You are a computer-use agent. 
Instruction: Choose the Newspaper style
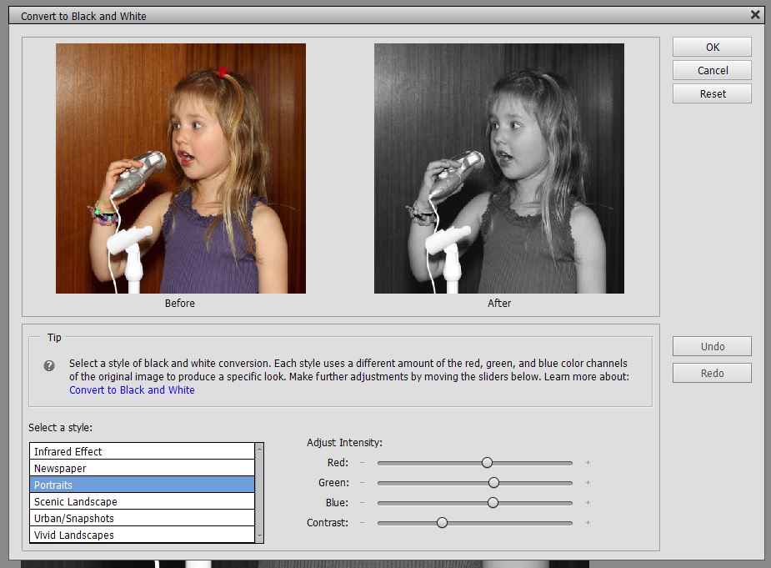pos(142,468)
